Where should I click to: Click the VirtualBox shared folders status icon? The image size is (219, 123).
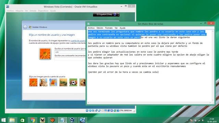tap(103, 110)
